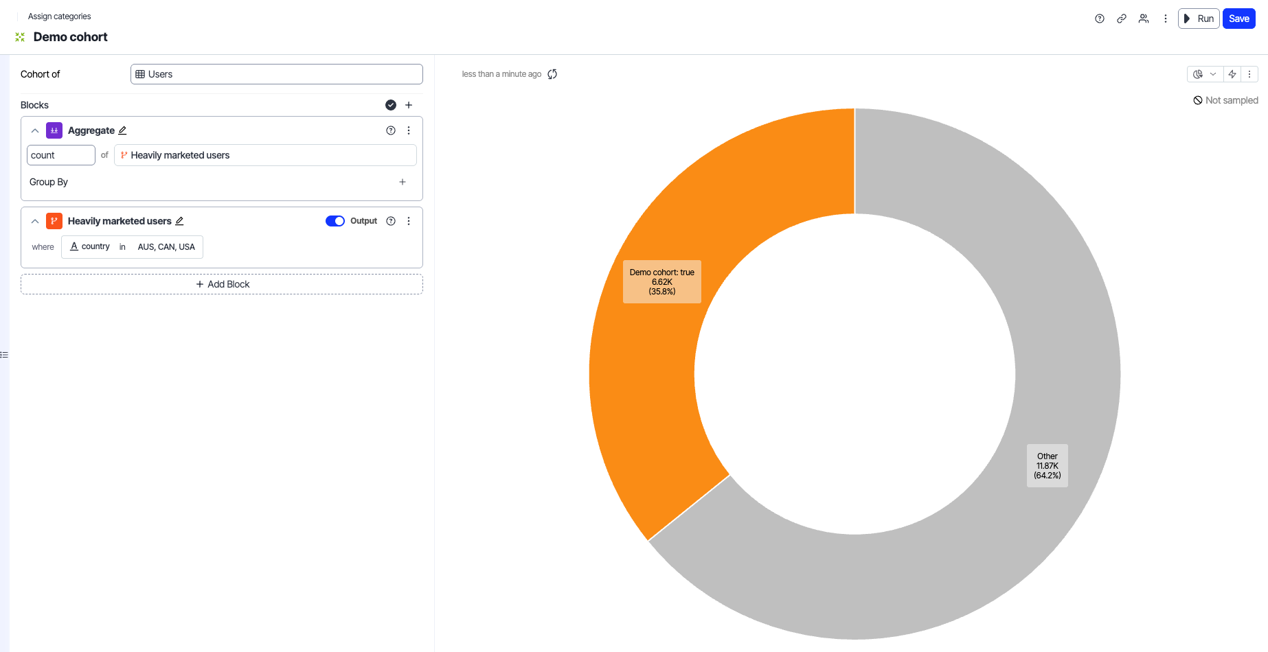Open top bar more options menu
Screen dimensions: 1268x652
(x=1166, y=19)
